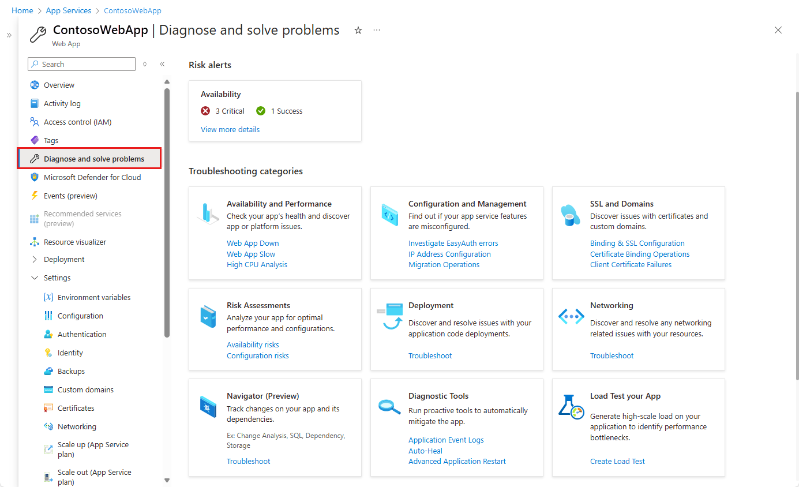Open the more options ellipsis in header
This screenshot has width=799, height=487.
click(377, 30)
